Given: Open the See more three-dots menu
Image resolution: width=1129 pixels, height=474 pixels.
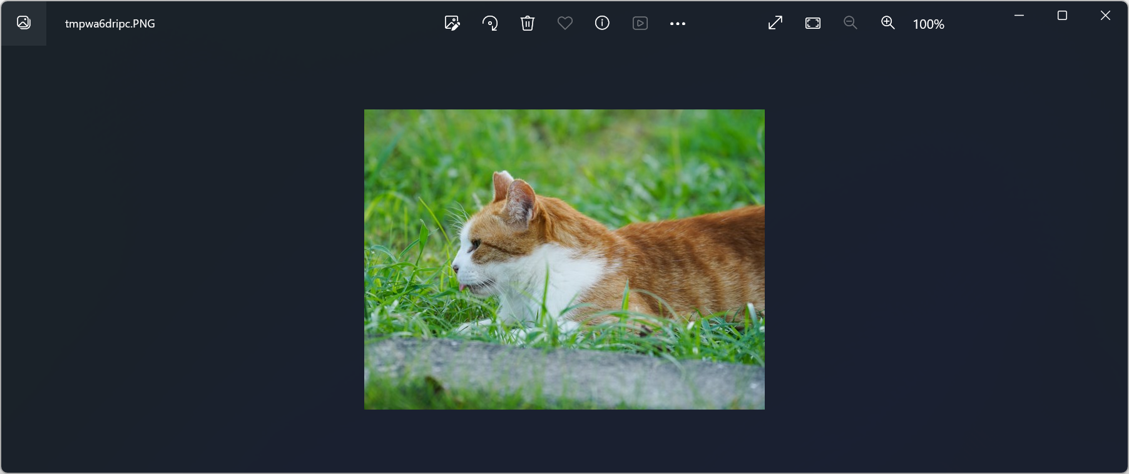Looking at the screenshot, I should tap(678, 24).
